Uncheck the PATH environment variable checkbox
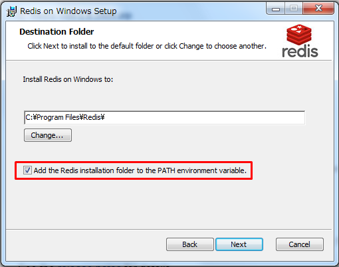This screenshot has width=339, height=267. [27, 170]
